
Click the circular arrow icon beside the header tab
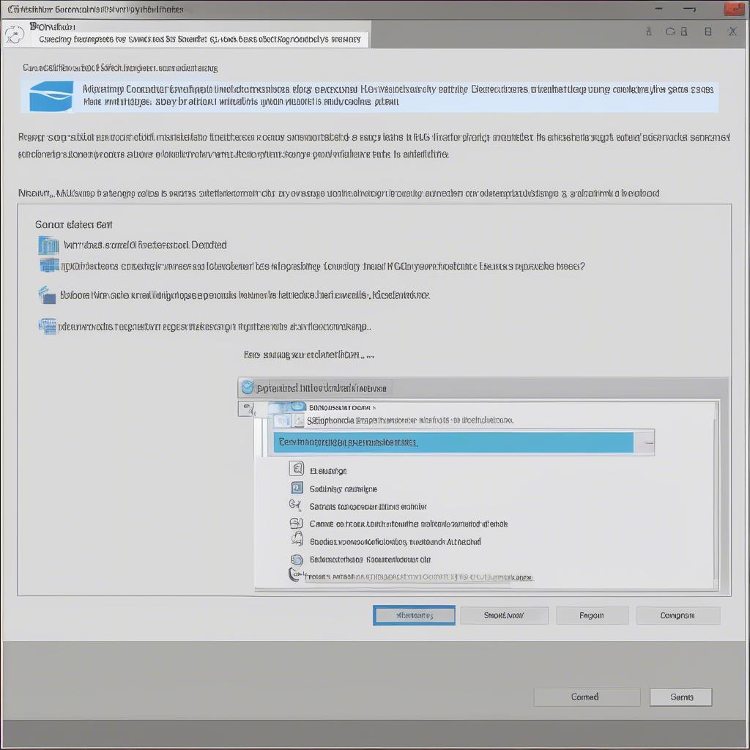15,35
